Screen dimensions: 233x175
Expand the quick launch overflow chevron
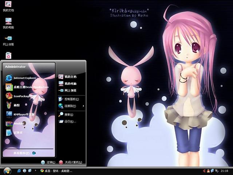[35, 171]
